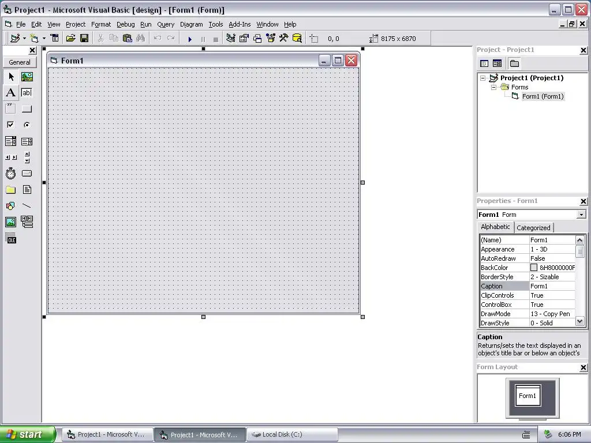
Task: Click the properties list scroll down arrow
Action: [580, 321]
